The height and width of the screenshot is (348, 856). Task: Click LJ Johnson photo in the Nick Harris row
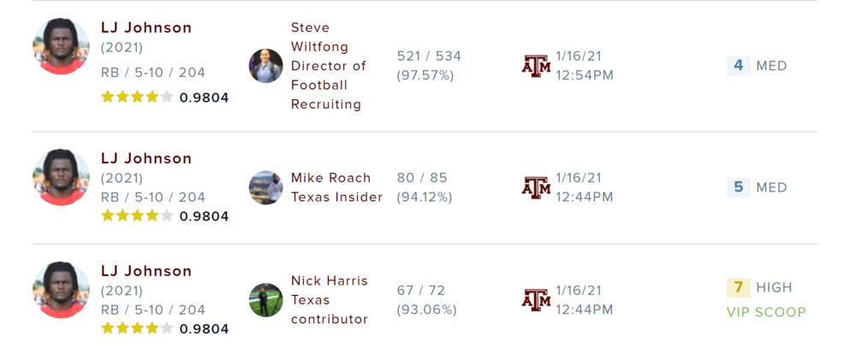[x=62, y=290]
